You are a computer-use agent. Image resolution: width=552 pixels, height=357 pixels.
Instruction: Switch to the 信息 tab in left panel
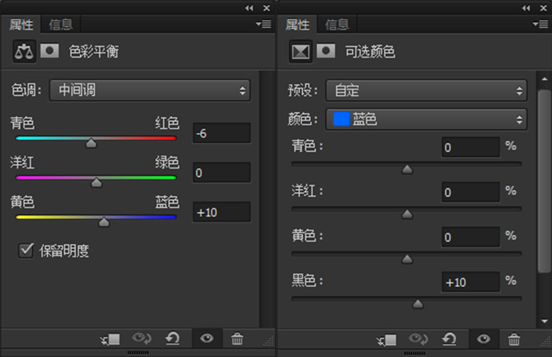click(61, 24)
